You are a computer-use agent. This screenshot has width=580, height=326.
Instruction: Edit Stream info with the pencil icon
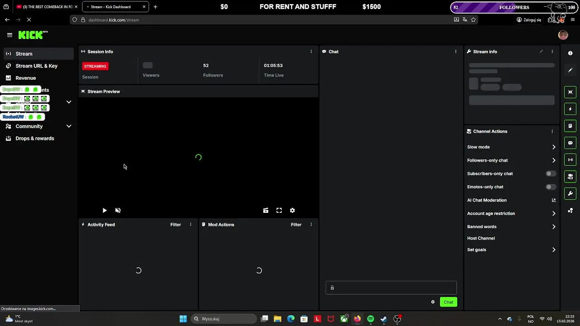[x=541, y=52]
